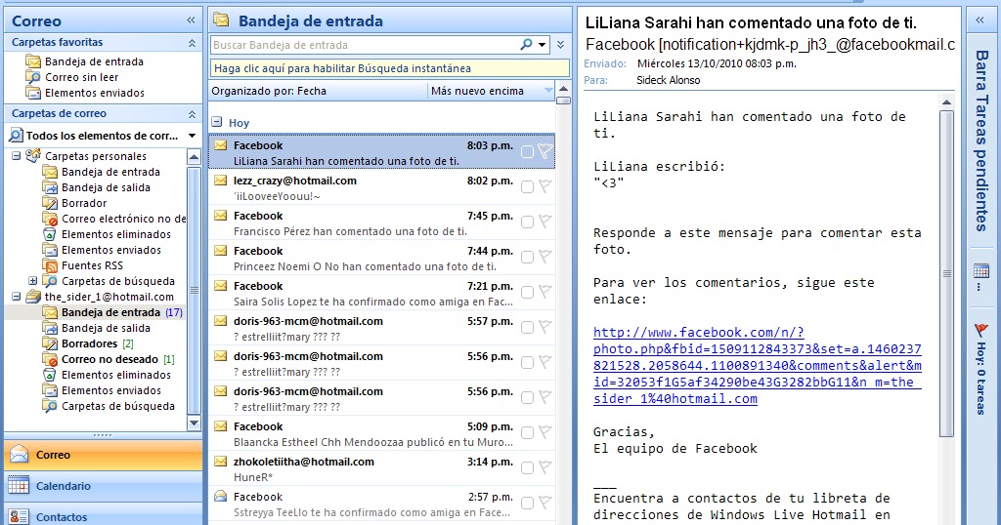The image size is (1001, 525).
Task: Toggle category box for 7:45 p.m. Facebook message
Action: pos(527,222)
